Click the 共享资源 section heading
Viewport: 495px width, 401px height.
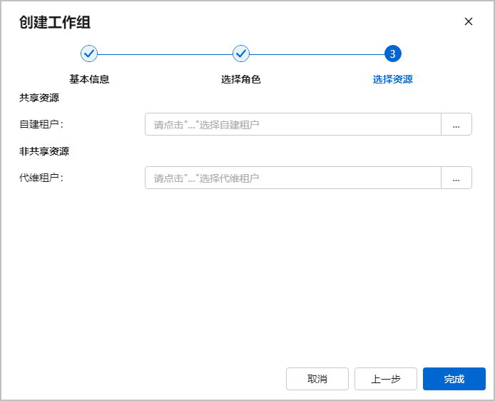pos(39,98)
